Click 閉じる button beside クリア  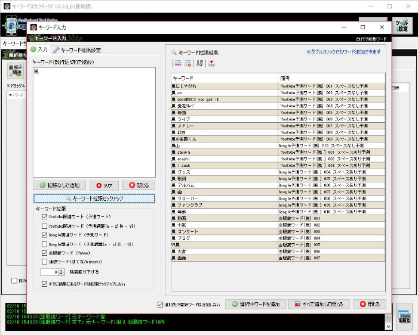(139, 185)
